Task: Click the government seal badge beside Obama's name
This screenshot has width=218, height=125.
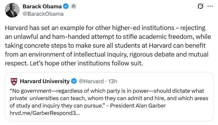Action: [74, 6]
